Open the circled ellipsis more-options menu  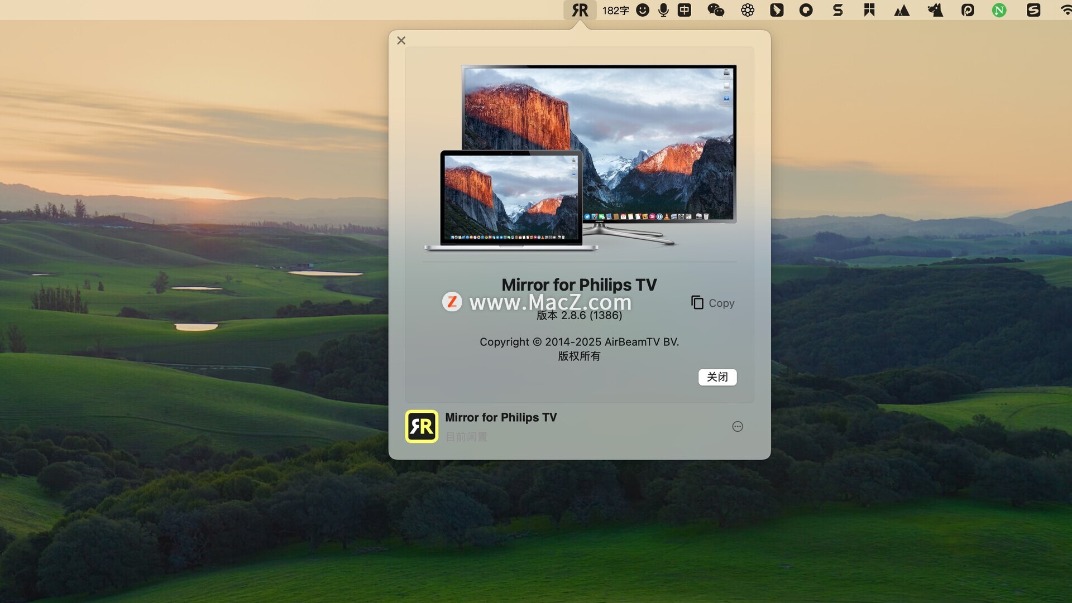738,427
